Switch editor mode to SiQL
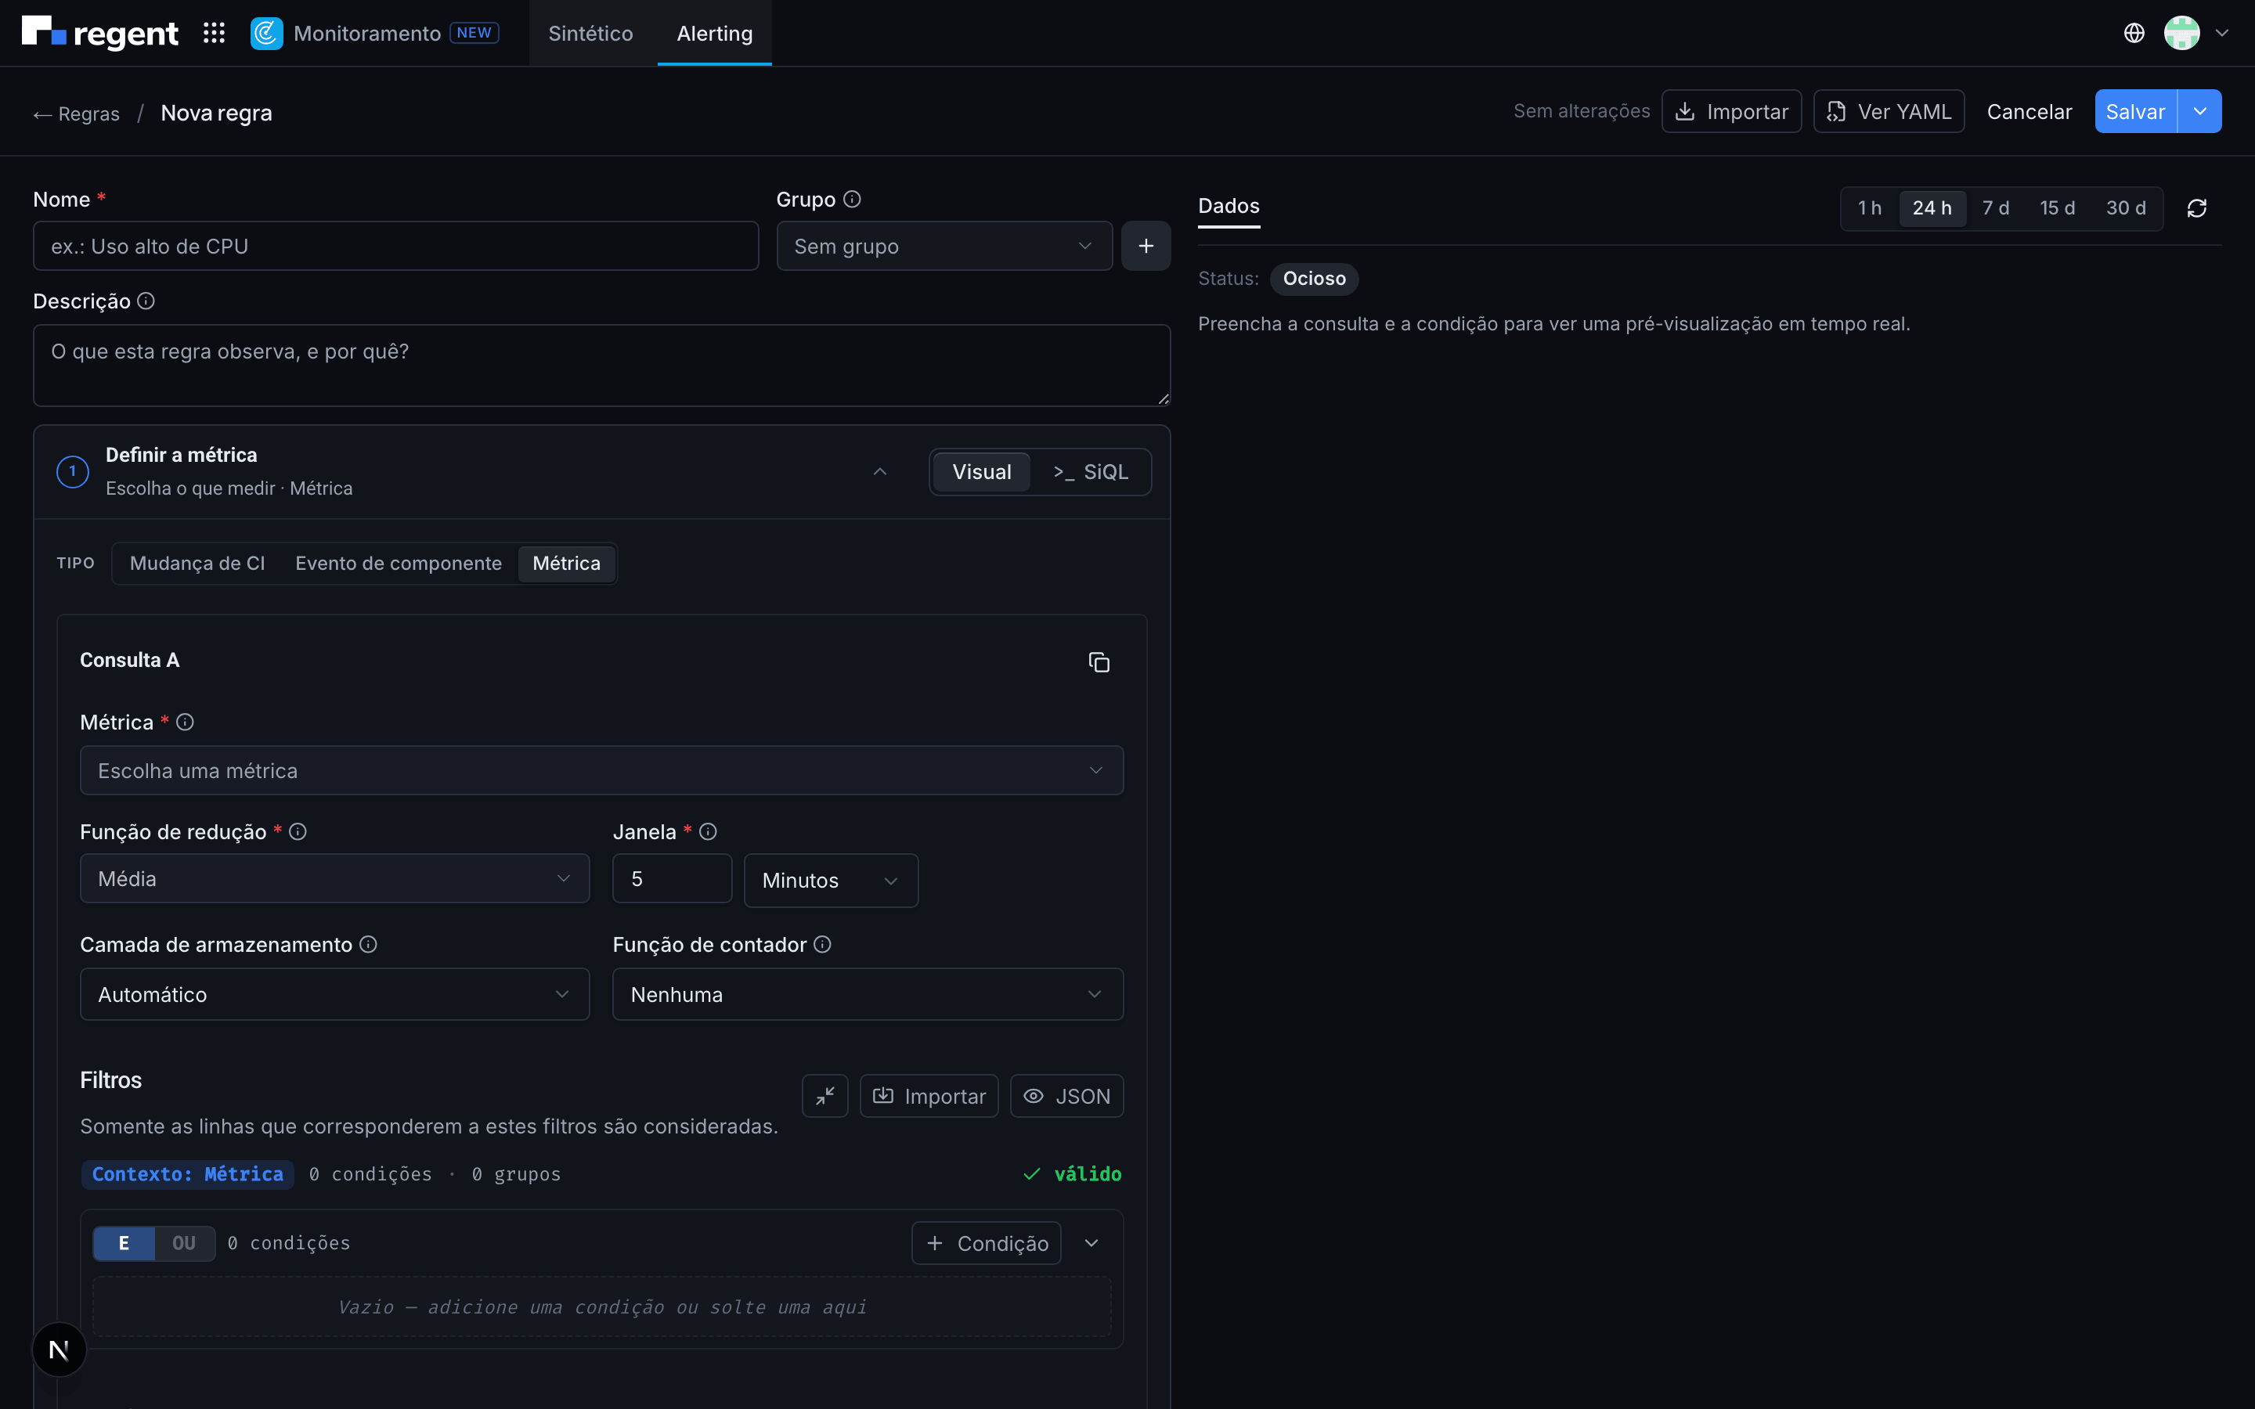The image size is (2255, 1409). click(x=1090, y=473)
